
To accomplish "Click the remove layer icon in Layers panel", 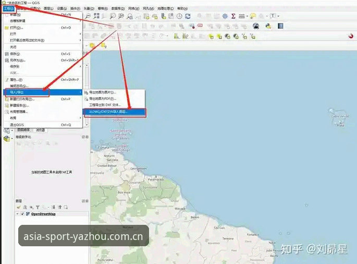I will click(66, 207).
